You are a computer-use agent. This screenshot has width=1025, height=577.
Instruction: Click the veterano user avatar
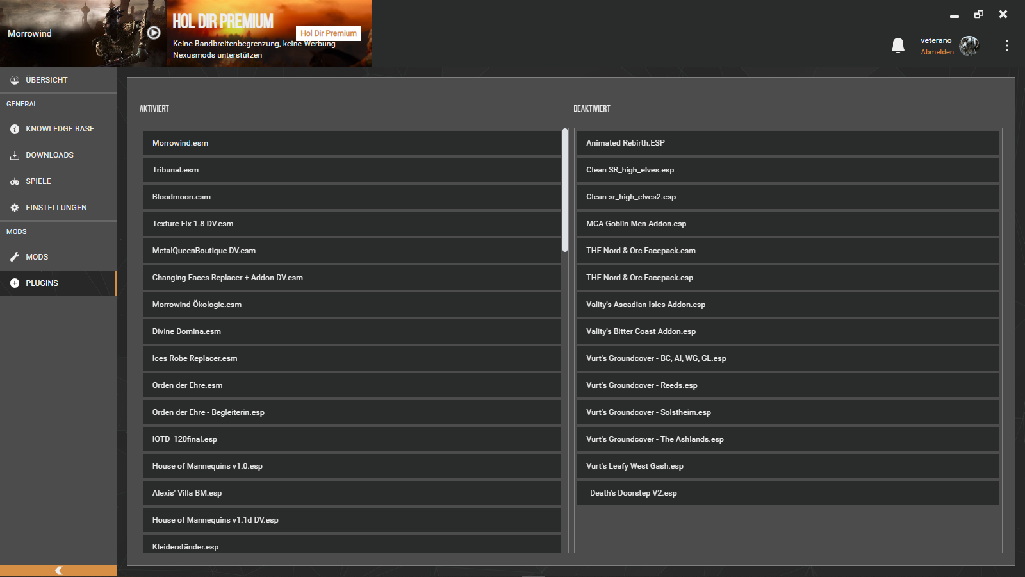click(x=969, y=46)
